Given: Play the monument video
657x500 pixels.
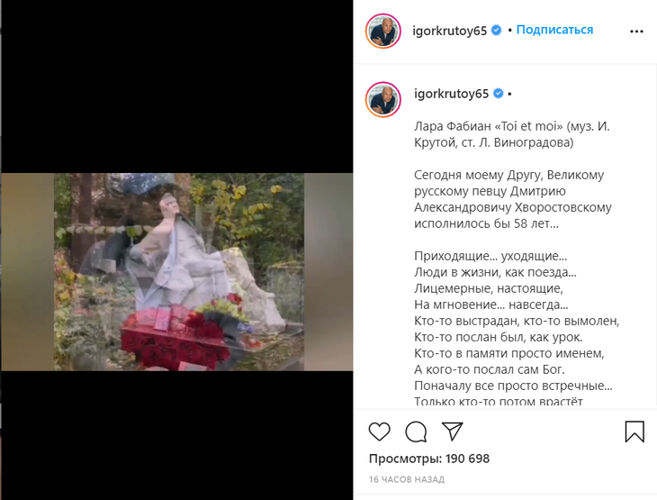Looking at the screenshot, I should [x=176, y=272].
